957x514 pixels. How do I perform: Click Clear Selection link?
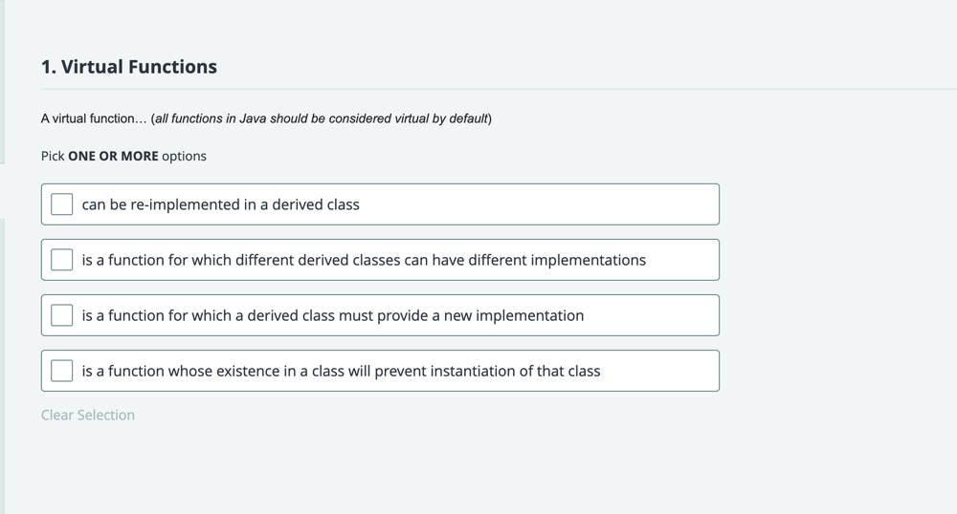tap(88, 415)
